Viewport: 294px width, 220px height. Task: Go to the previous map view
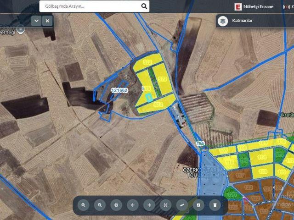[x=133, y=205]
